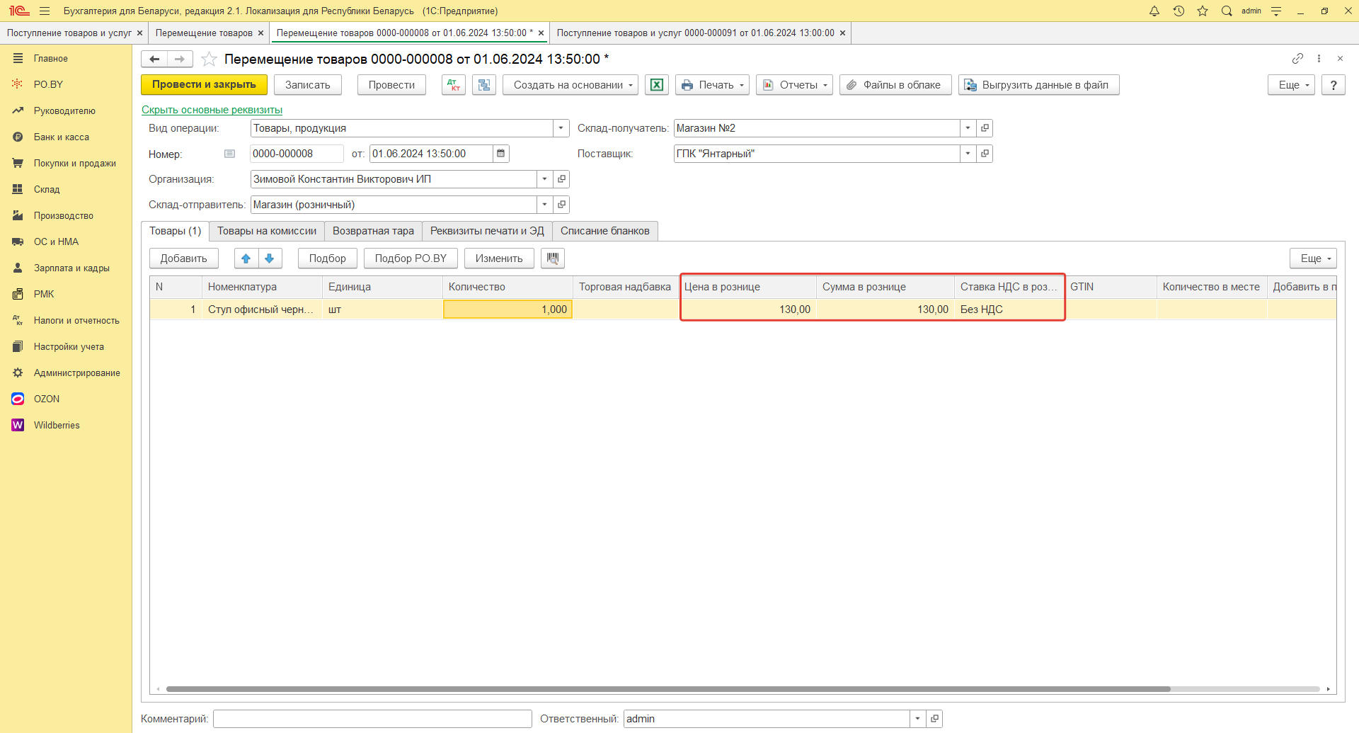1359x733 pixels.
Task: Open Отчеты dropdown menu
Action: [794, 85]
